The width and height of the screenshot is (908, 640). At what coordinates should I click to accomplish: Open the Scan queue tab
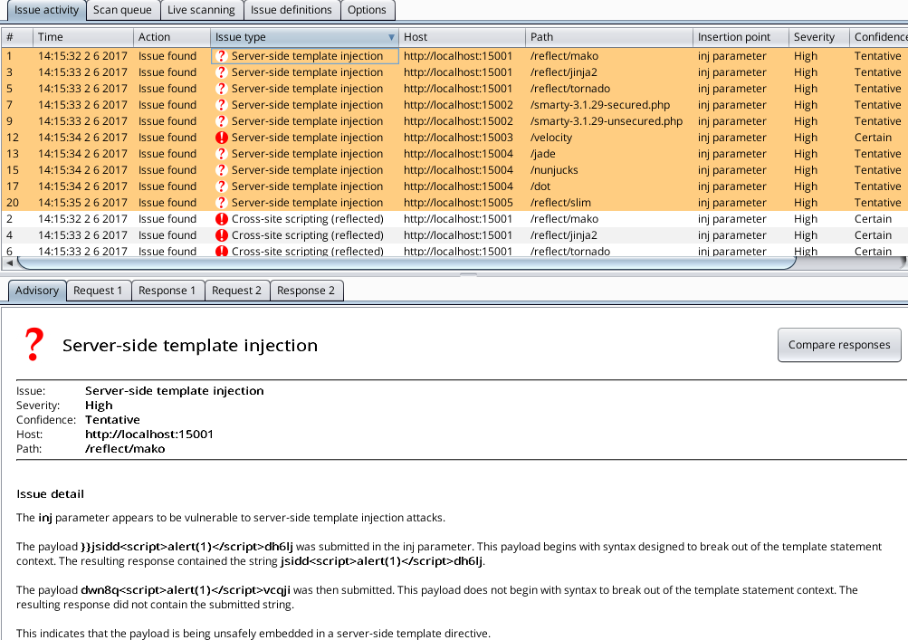pyautogui.click(x=123, y=10)
